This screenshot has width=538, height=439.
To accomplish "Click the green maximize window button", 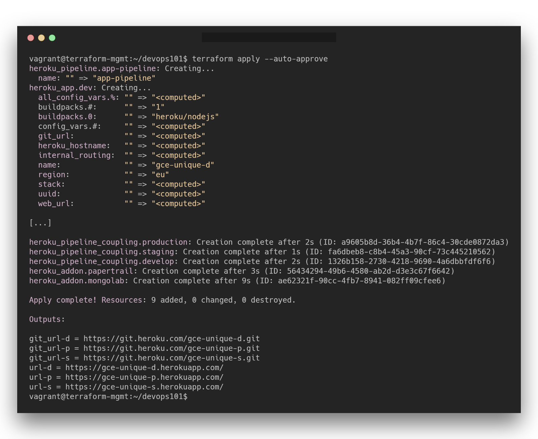I will (x=52, y=38).
